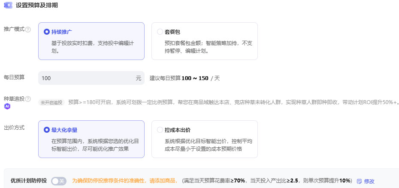Click the 每日预算 input field showing 100
This screenshot has width=399, height=188.
pos(91,78)
